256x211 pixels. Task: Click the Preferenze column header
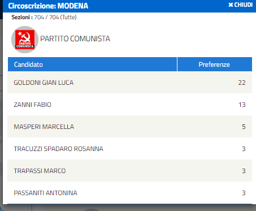(x=215, y=64)
